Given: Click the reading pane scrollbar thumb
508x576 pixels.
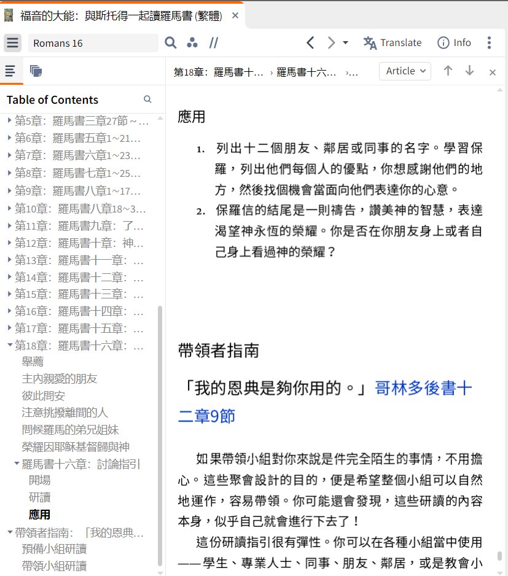Looking at the screenshot, I should [x=499, y=555].
